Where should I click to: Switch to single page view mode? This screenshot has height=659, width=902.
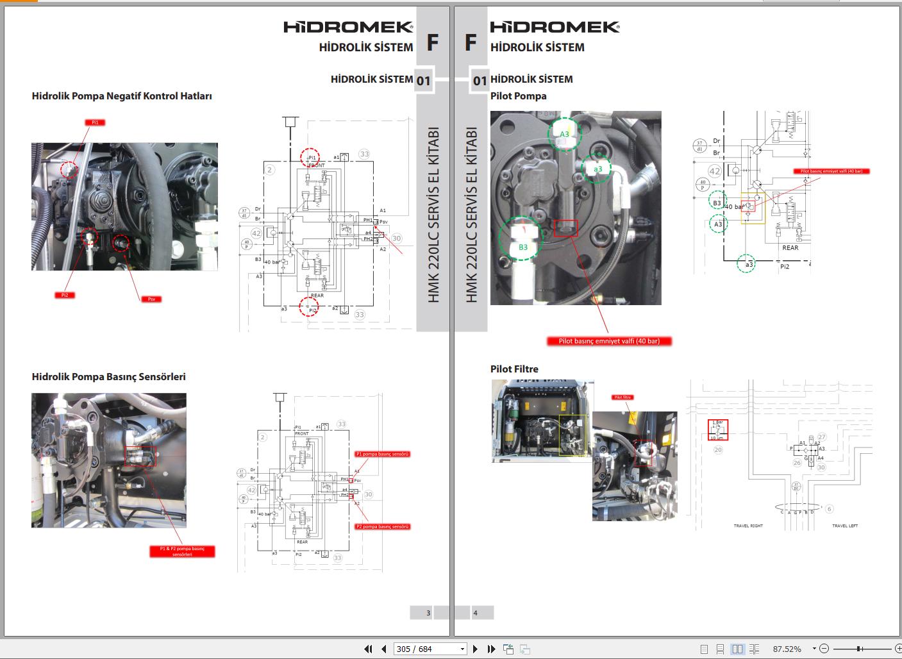pos(705,649)
